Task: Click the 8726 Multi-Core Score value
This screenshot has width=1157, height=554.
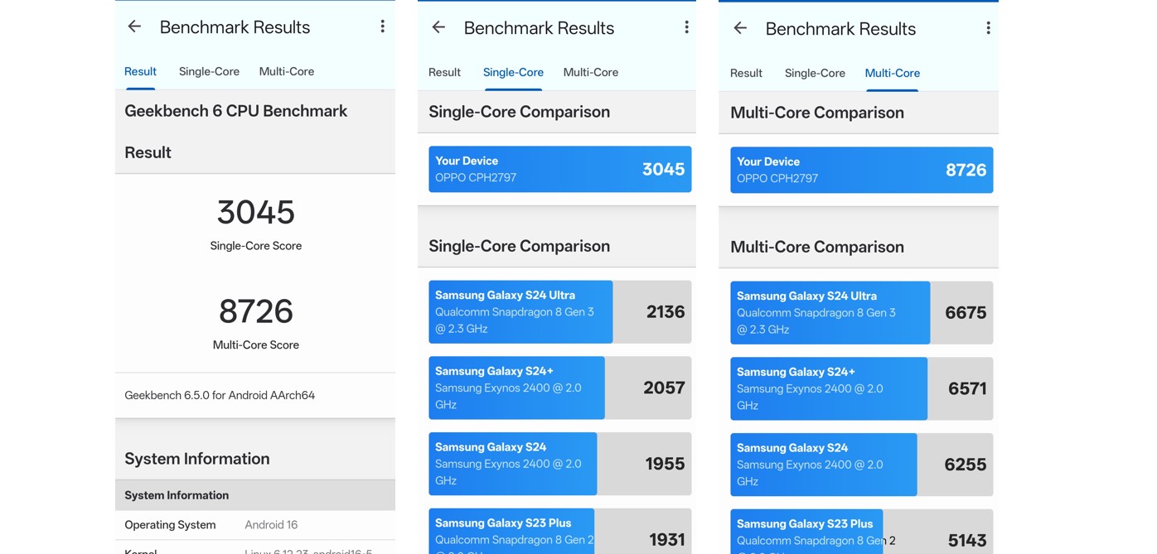Action: pos(256,312)
